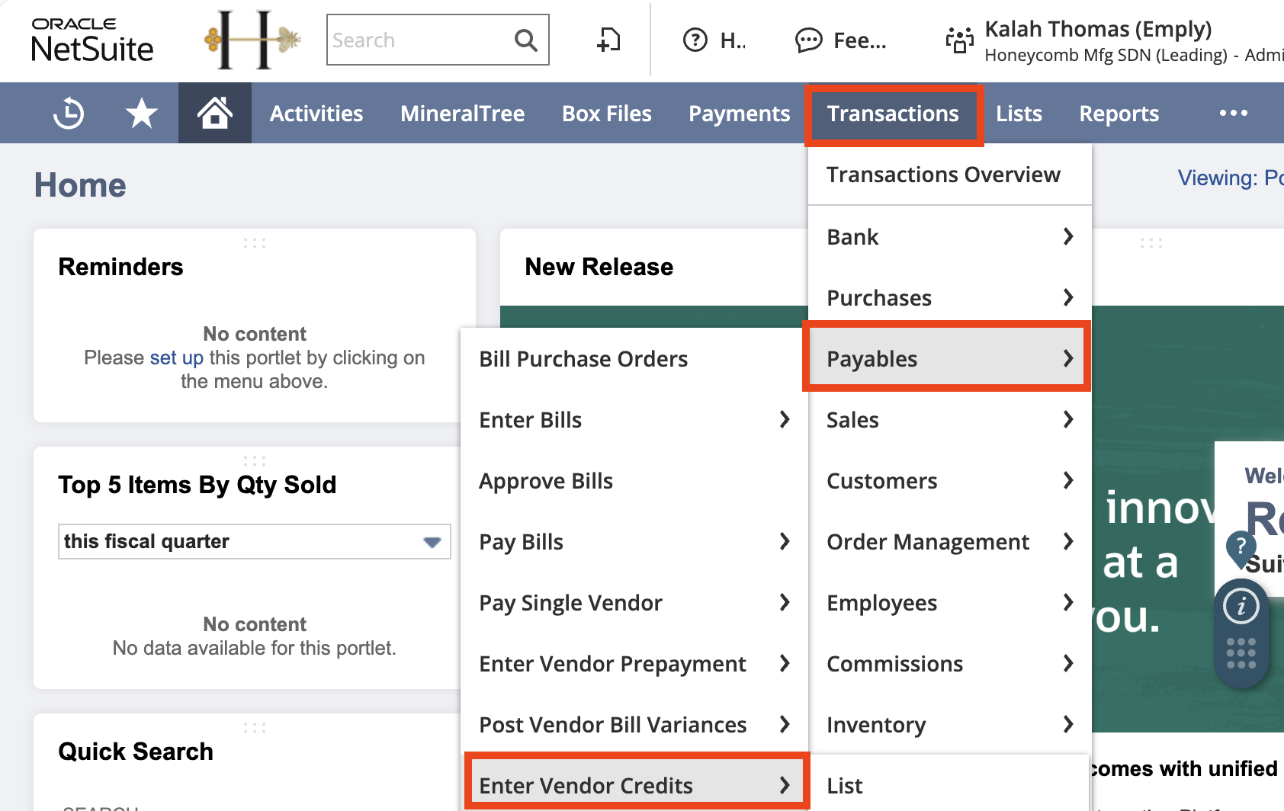Open the Payments menu
This screenshot has height=811, width=1284.
[x=740, y=113]
